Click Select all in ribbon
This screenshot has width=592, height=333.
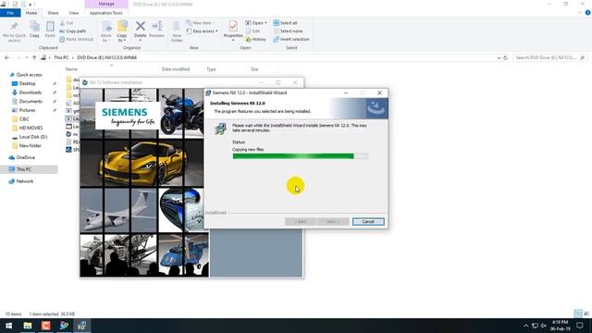click(x=286, y=23)
